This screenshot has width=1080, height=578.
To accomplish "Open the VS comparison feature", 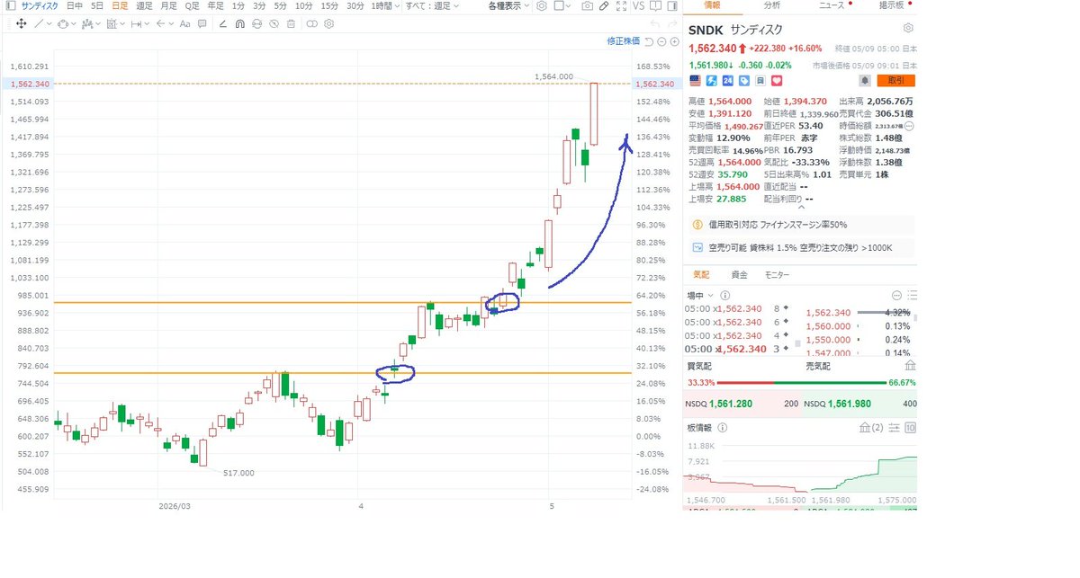I will pos(639,5).
